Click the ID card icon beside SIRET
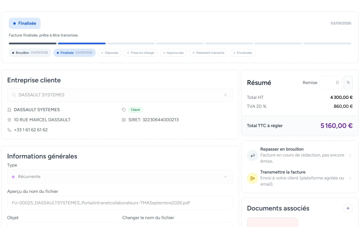 pos(124,120)
